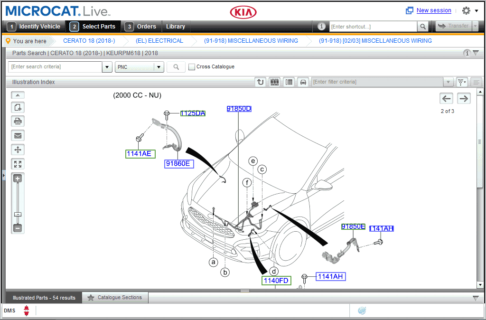Select part callout 91860E in diagram

(179, 164)
